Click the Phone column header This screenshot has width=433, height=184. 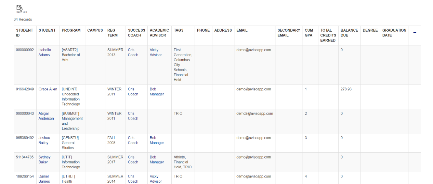point(203,30)
